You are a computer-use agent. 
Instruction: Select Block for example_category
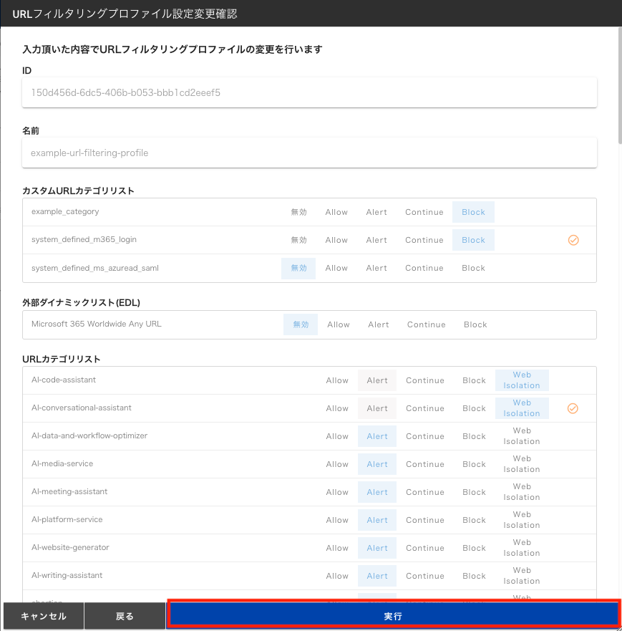[473, 212]
